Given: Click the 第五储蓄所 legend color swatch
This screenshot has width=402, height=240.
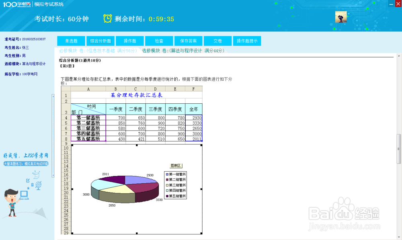Looking at the screenshot, I should click(x=167, y=196).
